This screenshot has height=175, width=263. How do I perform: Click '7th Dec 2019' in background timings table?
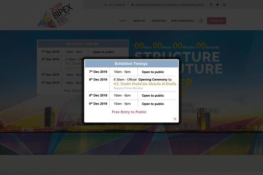[50, 52]
